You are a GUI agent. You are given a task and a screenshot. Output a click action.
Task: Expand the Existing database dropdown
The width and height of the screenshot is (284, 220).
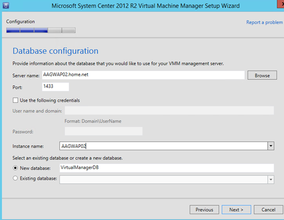(x=271, y=179)
